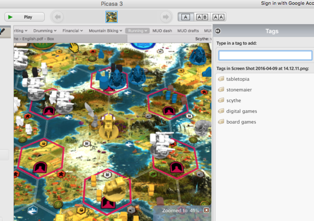The height and width of the screenshot is (221, 314).
Task: Switch to A B side-by-side comparison view
Action: pos(202,17)
